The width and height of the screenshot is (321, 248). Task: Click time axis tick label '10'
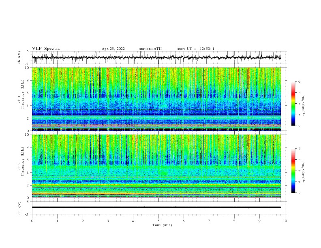click(x=285, y=221)
